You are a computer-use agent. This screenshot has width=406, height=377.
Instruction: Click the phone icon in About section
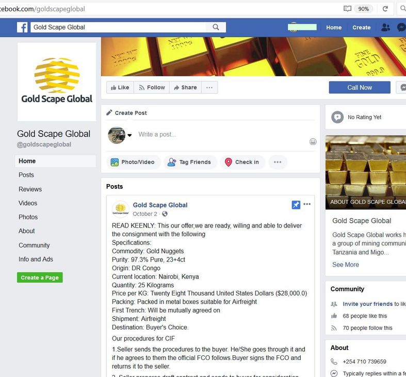tap(334, 362)
